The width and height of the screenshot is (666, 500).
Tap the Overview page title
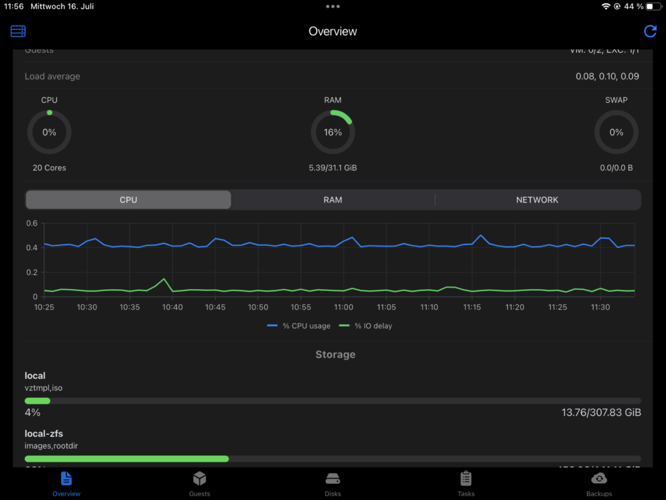pos(332,31)
